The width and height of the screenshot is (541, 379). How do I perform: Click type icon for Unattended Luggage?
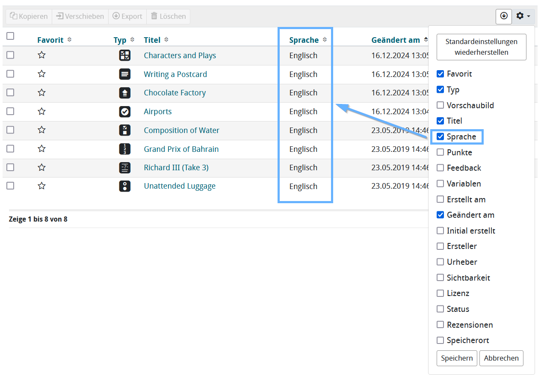[124, 186]
